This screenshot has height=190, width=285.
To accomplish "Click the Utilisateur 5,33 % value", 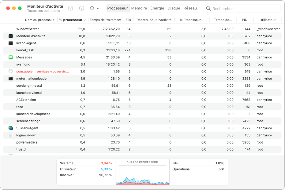I will click(106, 169).
